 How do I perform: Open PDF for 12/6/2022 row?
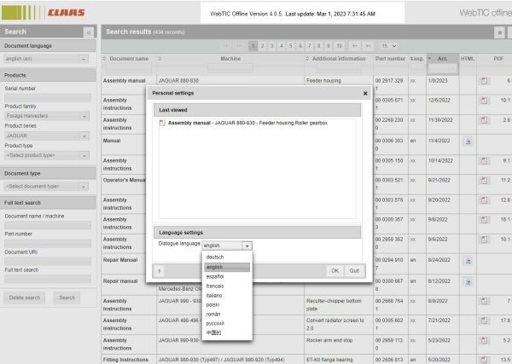[x=484, y=101]
